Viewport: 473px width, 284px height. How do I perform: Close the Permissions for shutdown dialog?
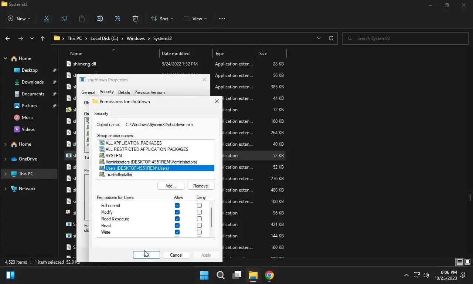[217, 101]
